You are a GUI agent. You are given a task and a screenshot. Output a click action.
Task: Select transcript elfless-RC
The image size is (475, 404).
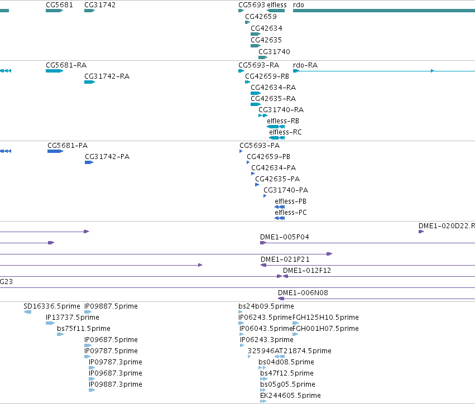tap(285, 132)
